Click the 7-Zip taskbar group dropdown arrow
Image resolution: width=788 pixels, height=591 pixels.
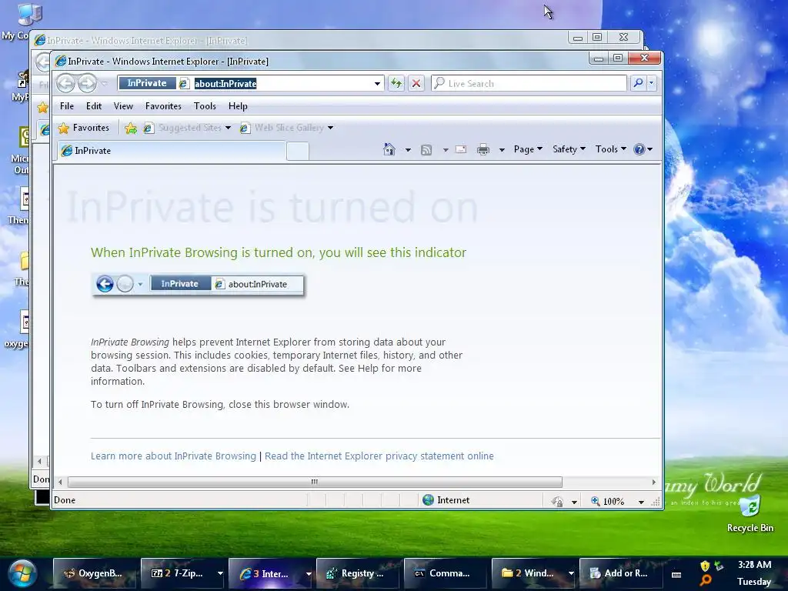[x=219, y=573]
